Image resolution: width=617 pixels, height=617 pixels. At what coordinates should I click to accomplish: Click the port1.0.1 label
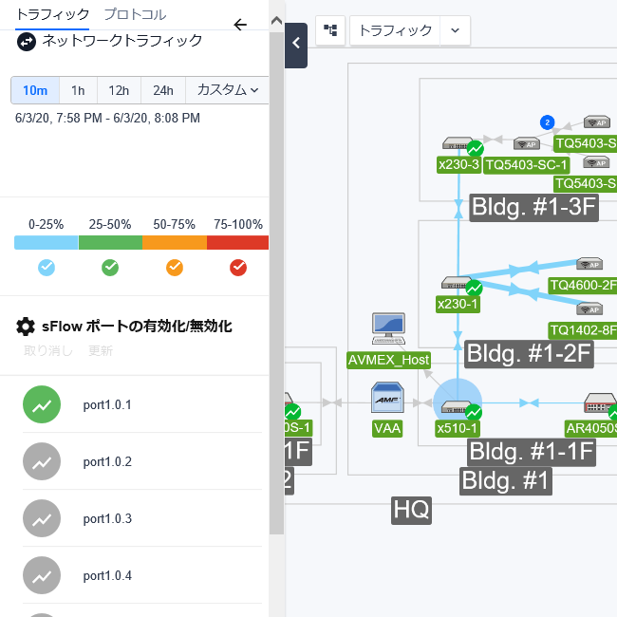tap(107, 405)
